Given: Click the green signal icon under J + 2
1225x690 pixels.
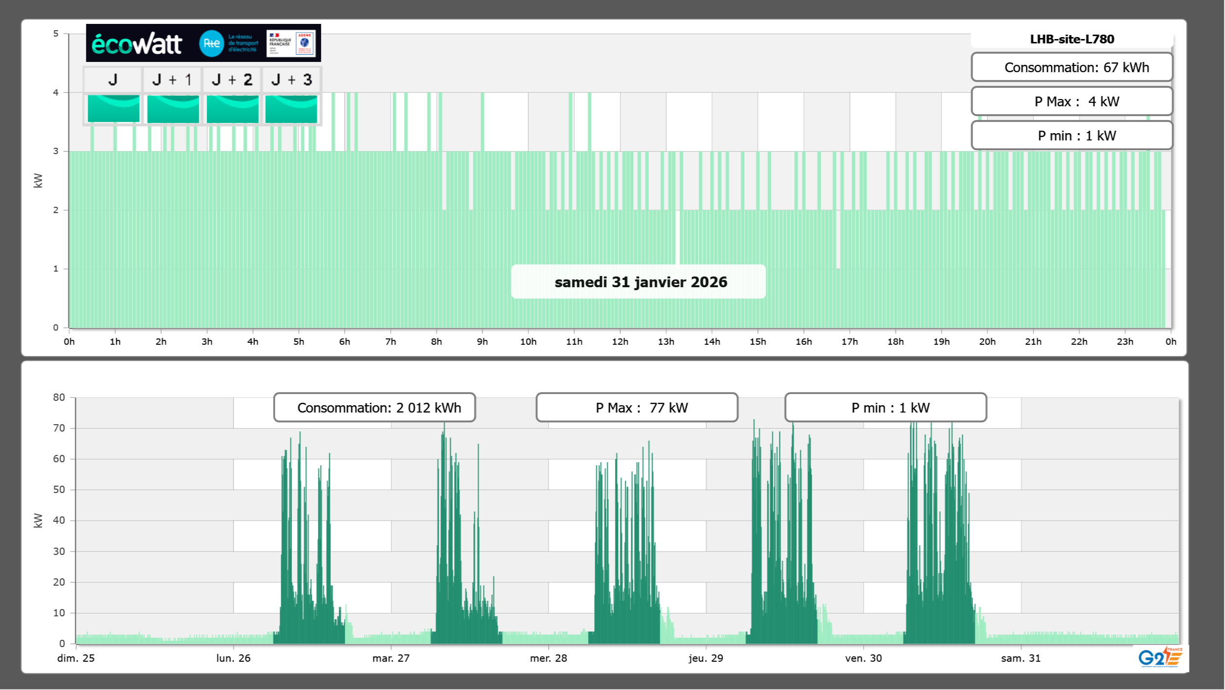Looking at the screenshot, I should click(x=232, y=109).
